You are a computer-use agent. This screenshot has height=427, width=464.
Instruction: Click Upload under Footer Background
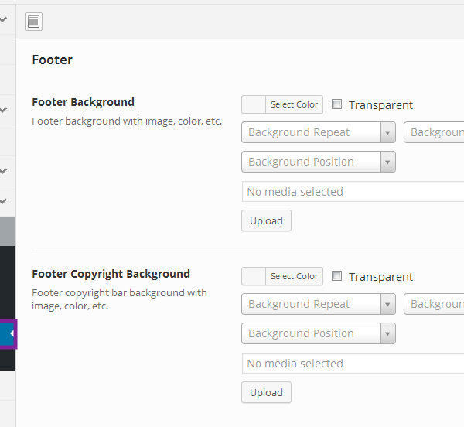click(x=266, y=220)
